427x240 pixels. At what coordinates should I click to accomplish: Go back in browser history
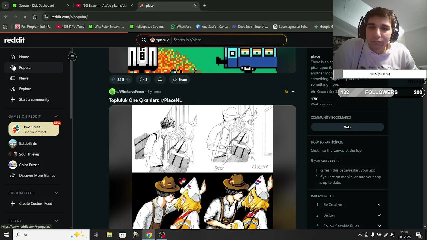(6, 17)
